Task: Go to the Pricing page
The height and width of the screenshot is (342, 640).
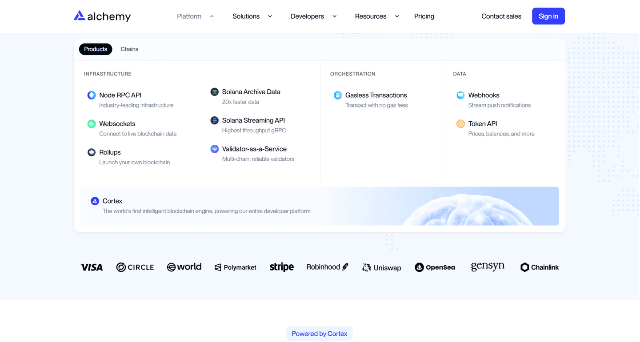Action: pos(424,16)
